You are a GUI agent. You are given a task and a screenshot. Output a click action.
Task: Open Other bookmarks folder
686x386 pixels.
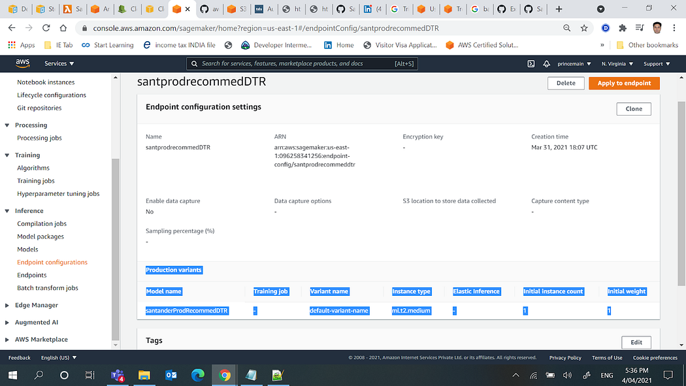[647, 45]
